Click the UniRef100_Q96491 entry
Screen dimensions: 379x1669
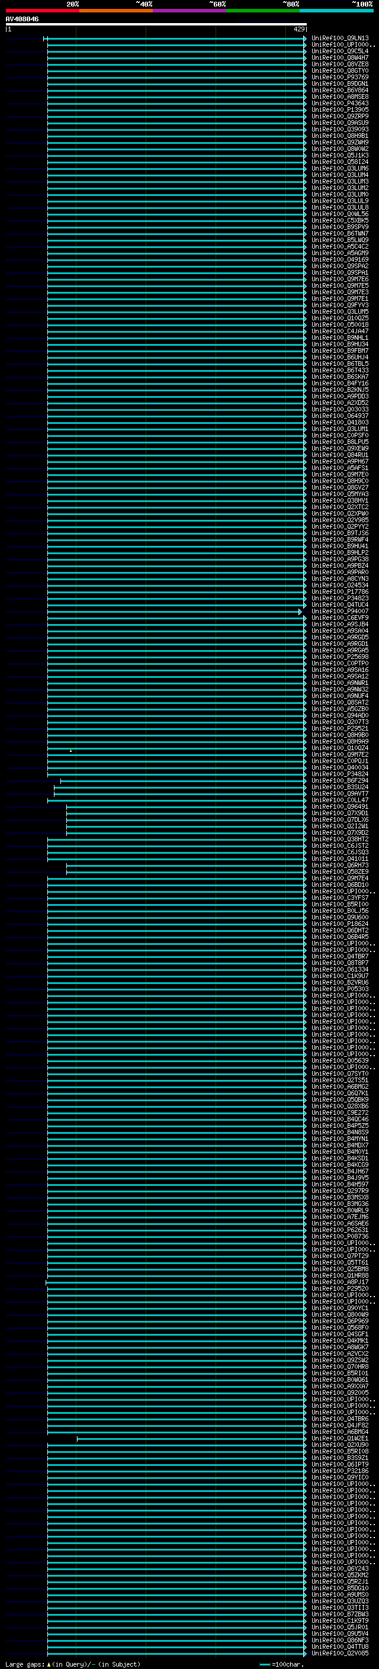340,806
